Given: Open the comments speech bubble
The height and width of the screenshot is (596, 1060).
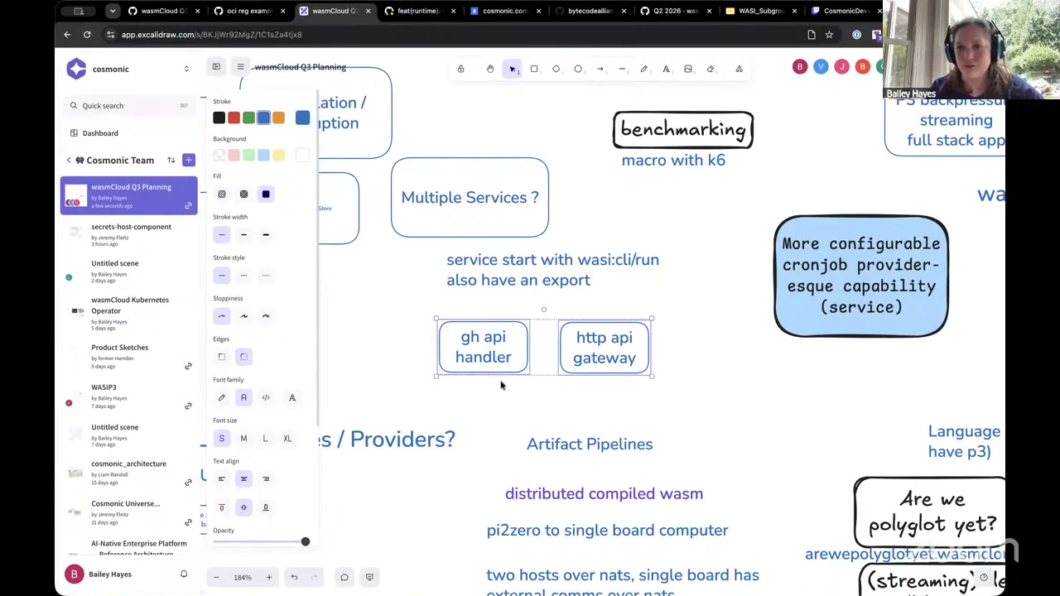Looking at the screenshot, I should 344,577.
